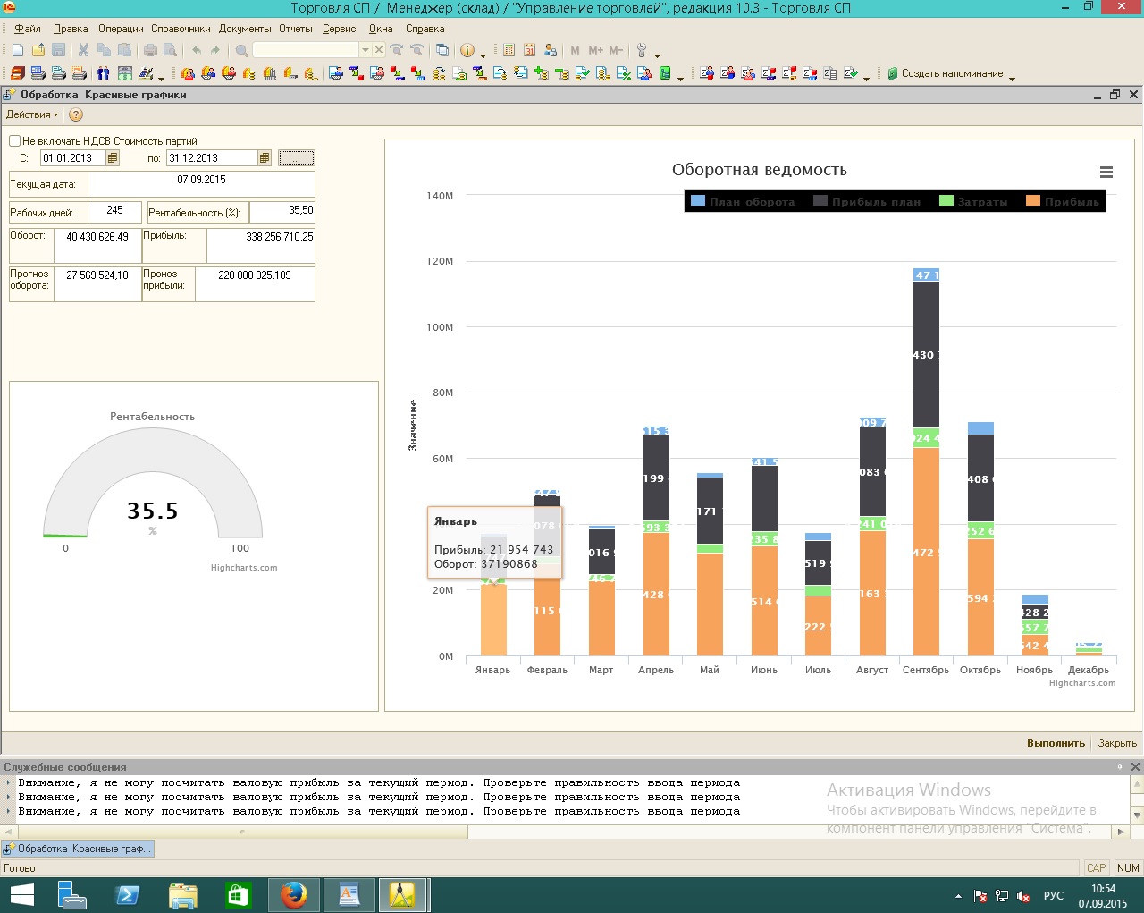
Task: Open the Действия dropdown menu
Action: click(x=32, y=114)
